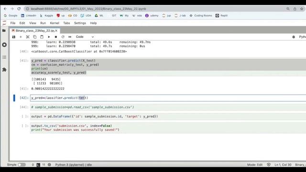306x172 pixels.
Task: Click Mode: Edit status entry
Action: pos(255,164)
